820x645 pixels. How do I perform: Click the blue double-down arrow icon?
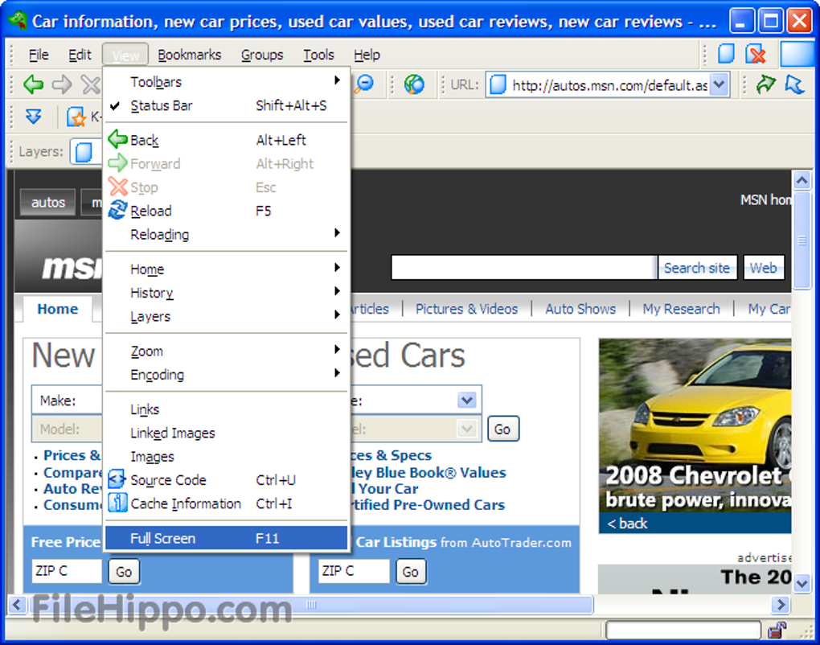pyautogui.click(x=33, y=117)
